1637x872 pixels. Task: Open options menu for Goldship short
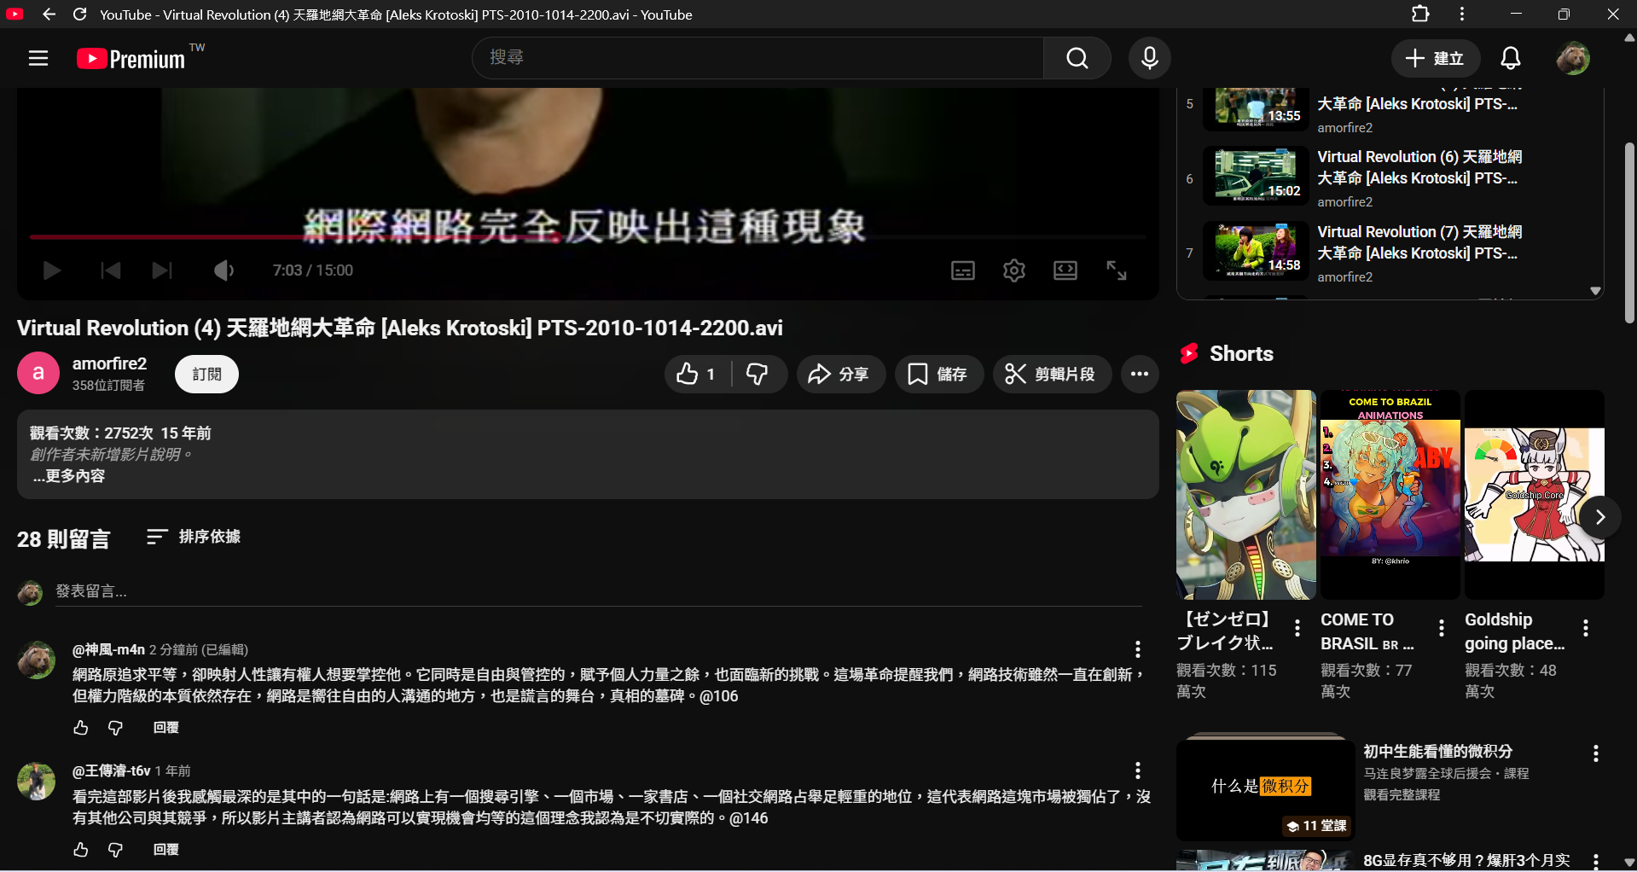pyautogui.click(x=1585, y=628)
